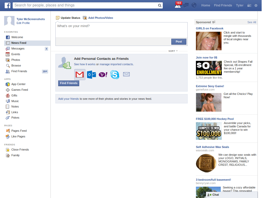265x198 pixels.
Task: Open Self Adhesive Wax Seals ad link
Action: pyautogui.click(x=212, y=147)
